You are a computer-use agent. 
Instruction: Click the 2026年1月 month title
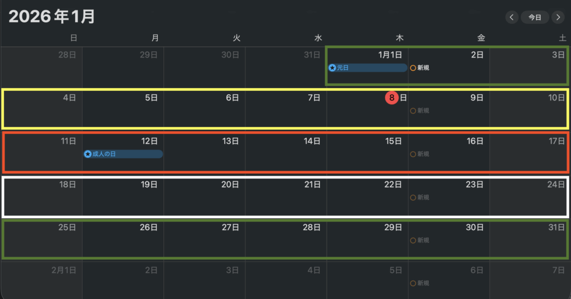click(52, 17)
